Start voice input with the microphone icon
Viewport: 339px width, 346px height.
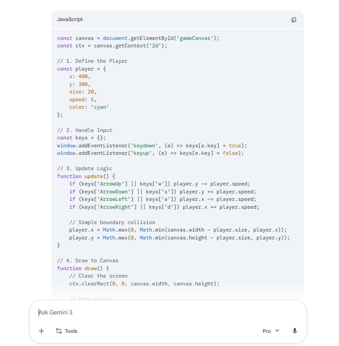click(295, 331)
